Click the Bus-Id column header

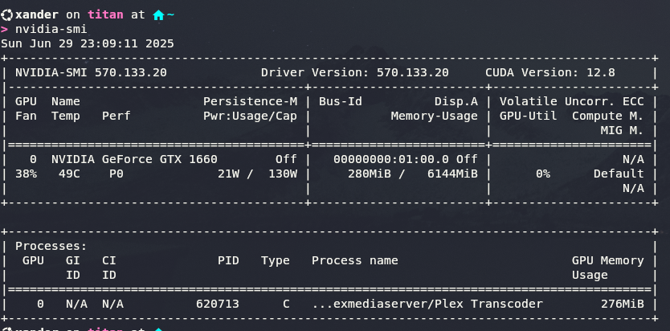[x=341, y=102]
